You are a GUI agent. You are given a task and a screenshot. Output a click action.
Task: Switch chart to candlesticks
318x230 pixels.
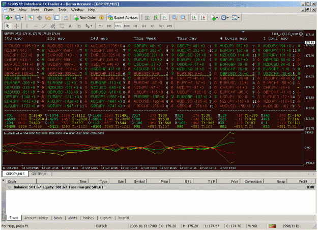point(156,18)
